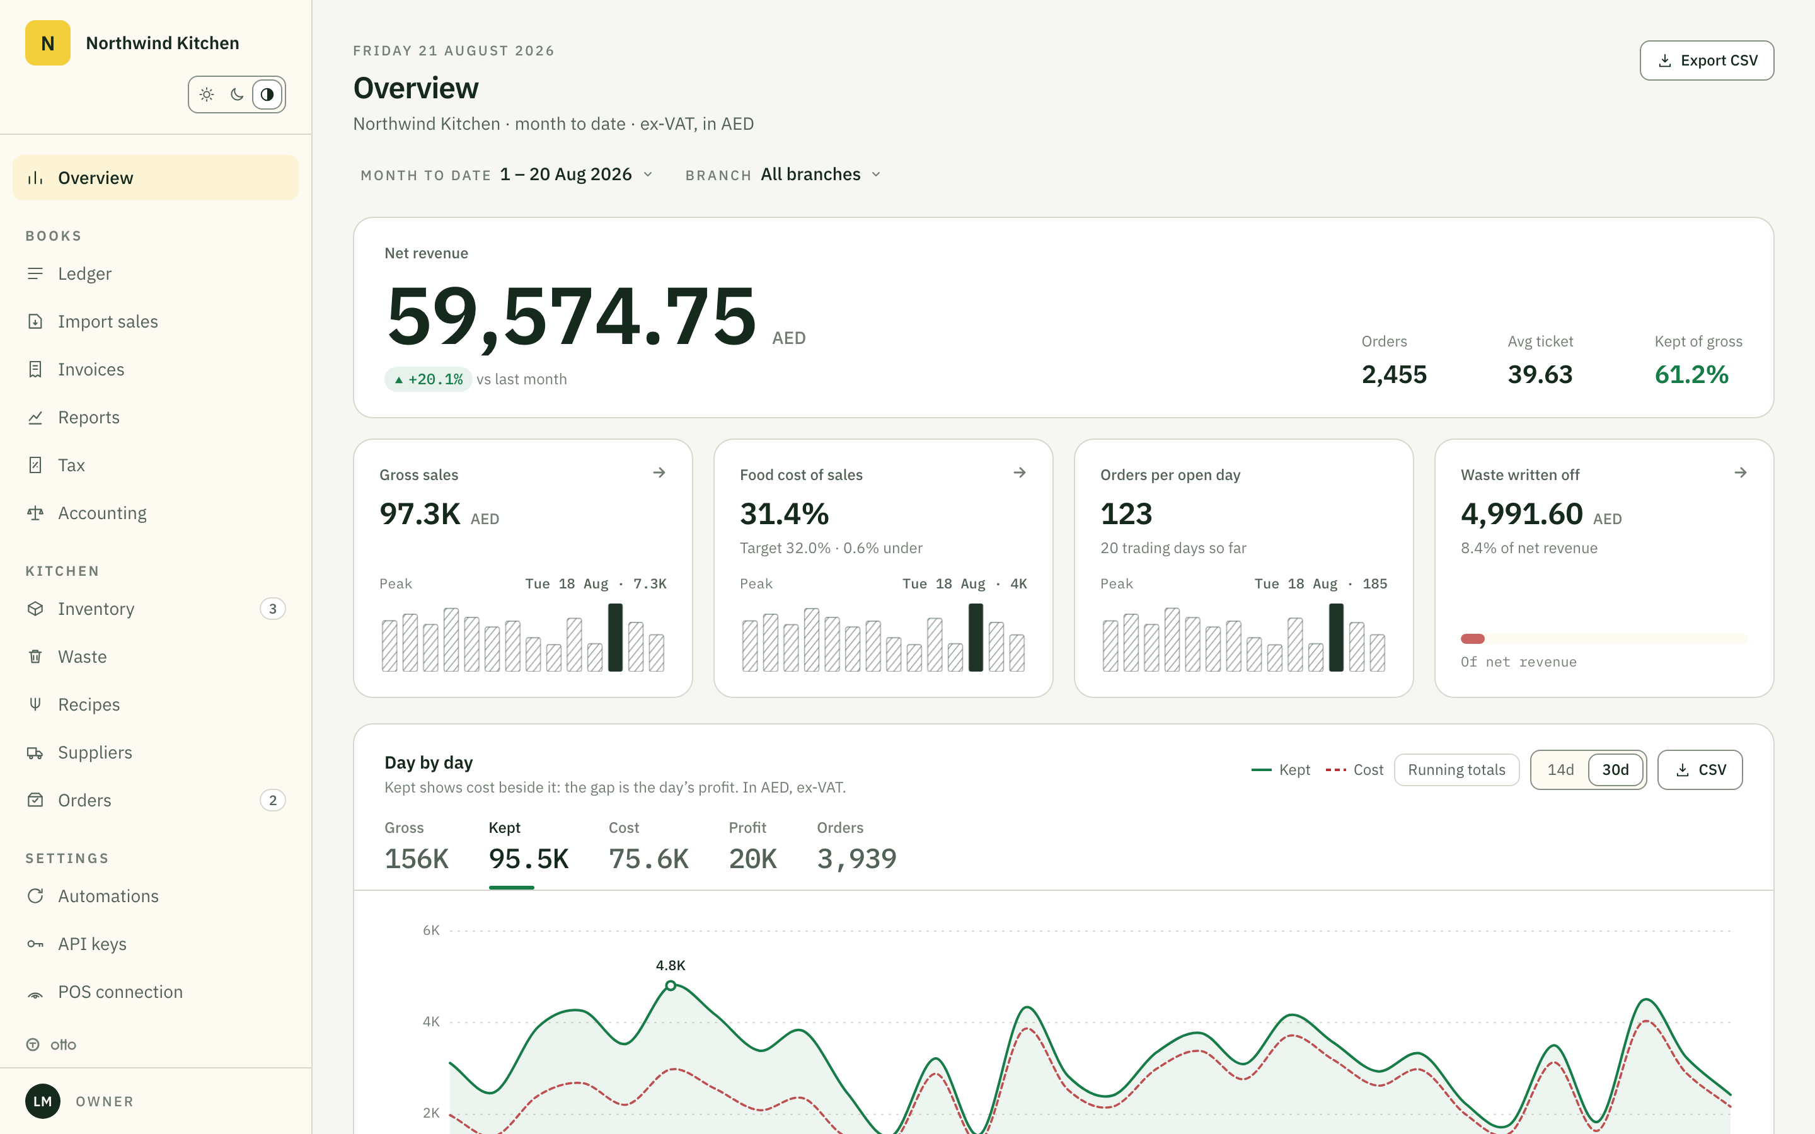The image size is (1815, 1134).
Task: Click the Suppliers truck icon
Action: (35, 753)
